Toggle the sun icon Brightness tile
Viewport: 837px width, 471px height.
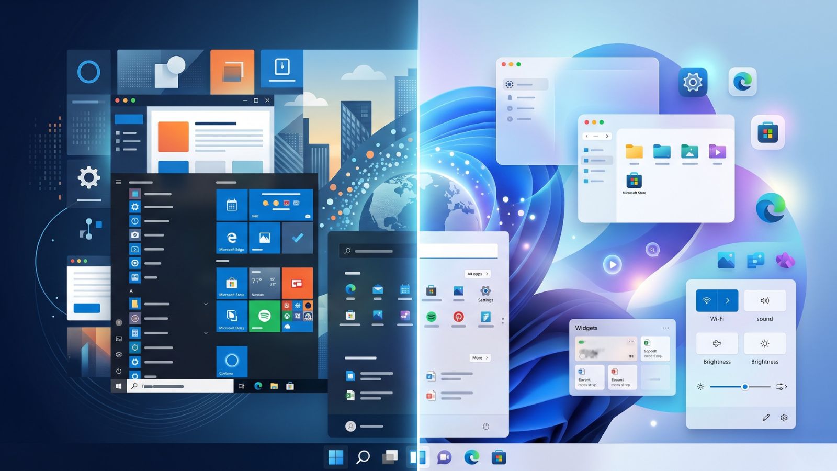pos(765,343)
